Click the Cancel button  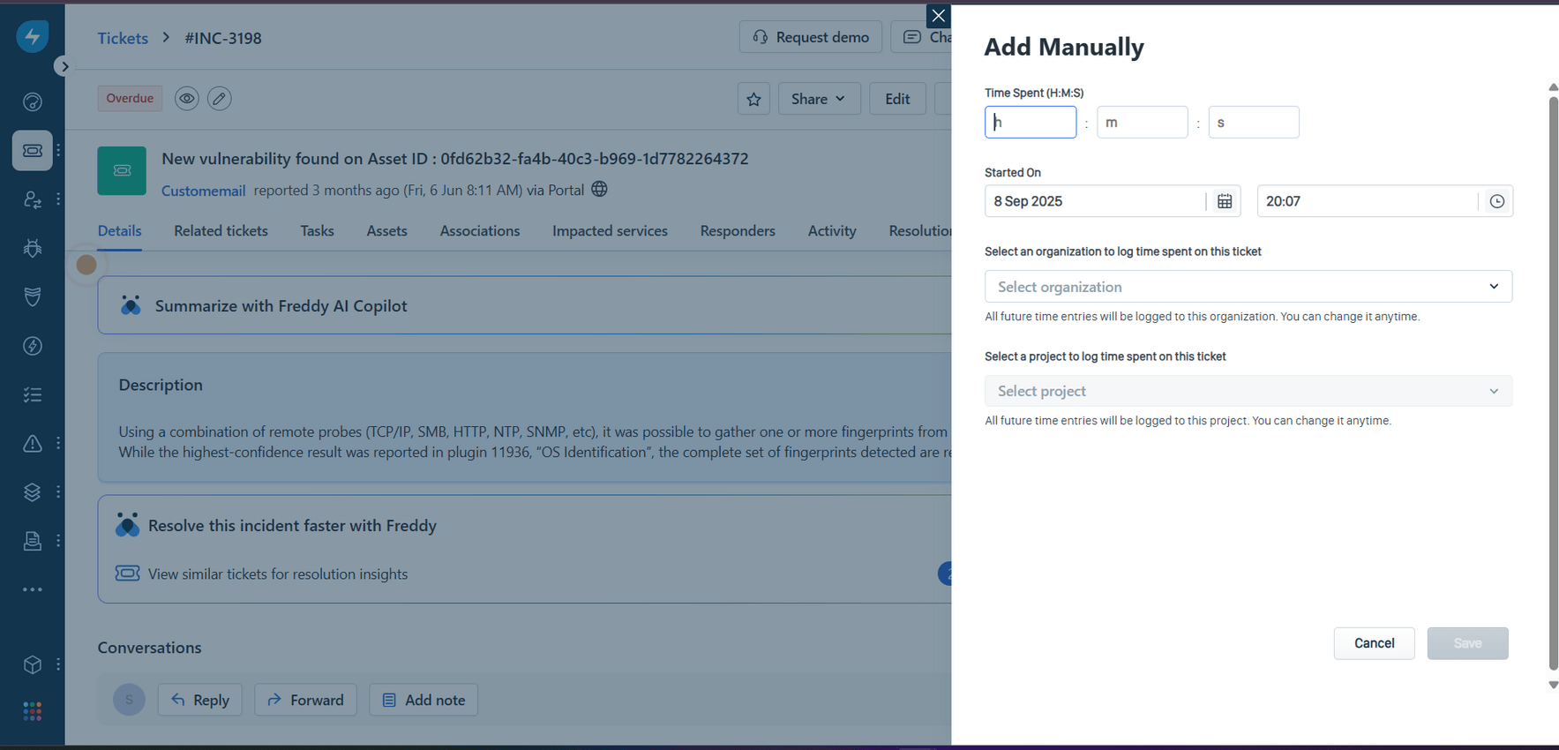click(x=1374, y=643)
